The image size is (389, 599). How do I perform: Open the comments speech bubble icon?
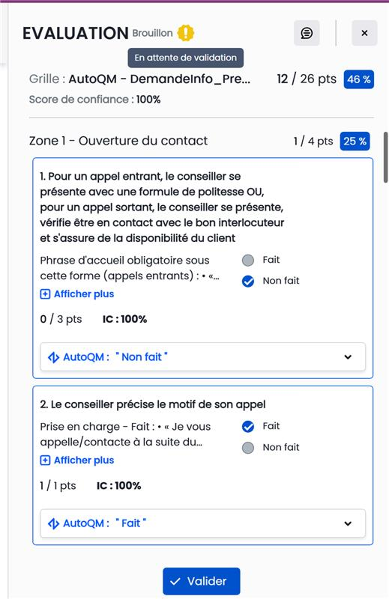[307, 33]
